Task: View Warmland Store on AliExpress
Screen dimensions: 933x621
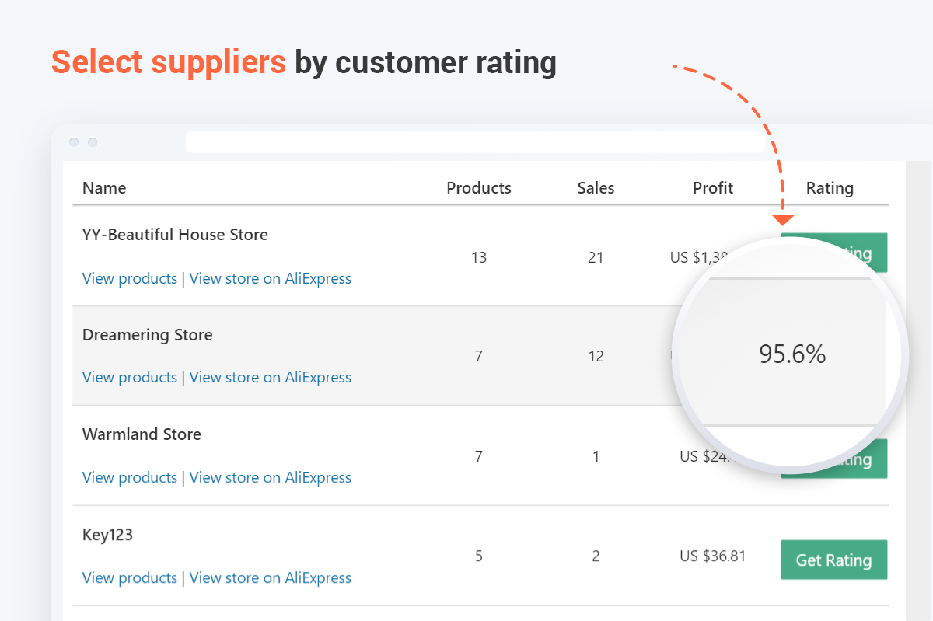Action: pyautogui.click(x=271, y=477)
